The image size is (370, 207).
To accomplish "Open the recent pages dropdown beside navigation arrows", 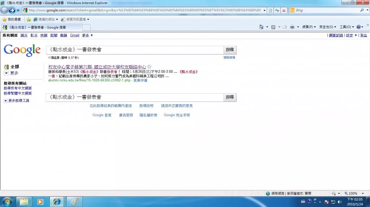I will tap(18, 10).
